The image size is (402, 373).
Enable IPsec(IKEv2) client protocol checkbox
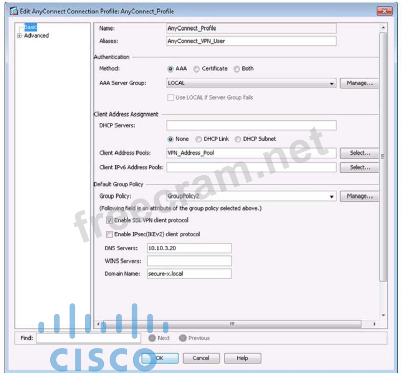point(109,234)
